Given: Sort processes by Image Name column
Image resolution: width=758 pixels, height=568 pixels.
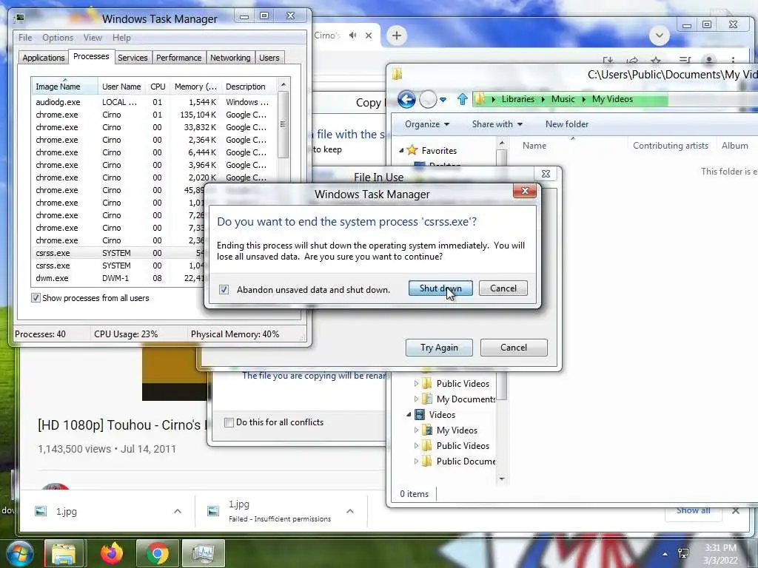Looking at the screenshot, I should click(x=64, y=87).
